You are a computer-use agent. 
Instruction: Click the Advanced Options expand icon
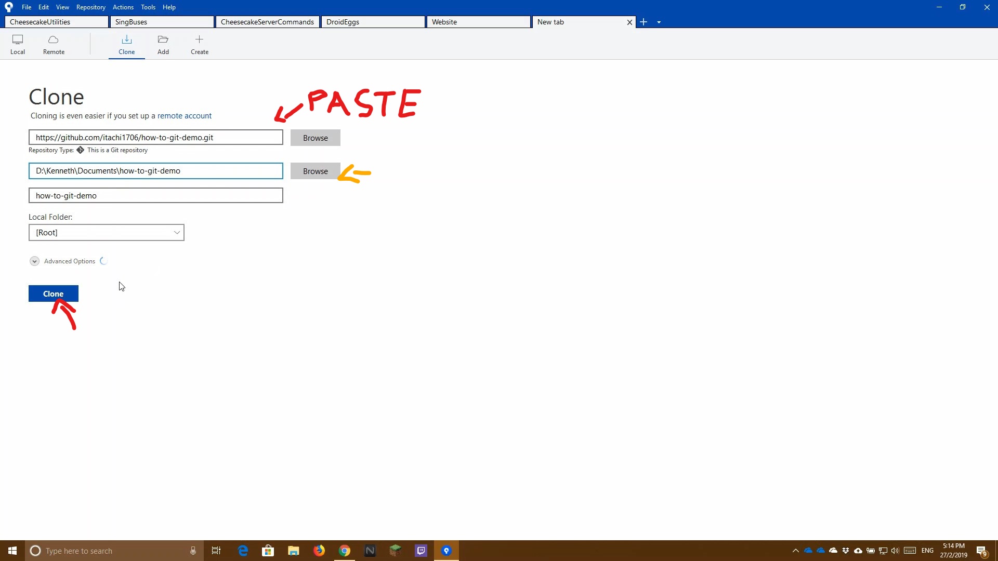coord(34,261)
